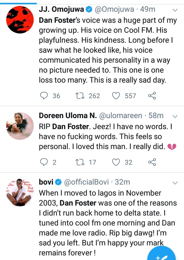Click bovi's verified badge icon
This screenshot has height=260, width=184.
[x=58, y=182]
